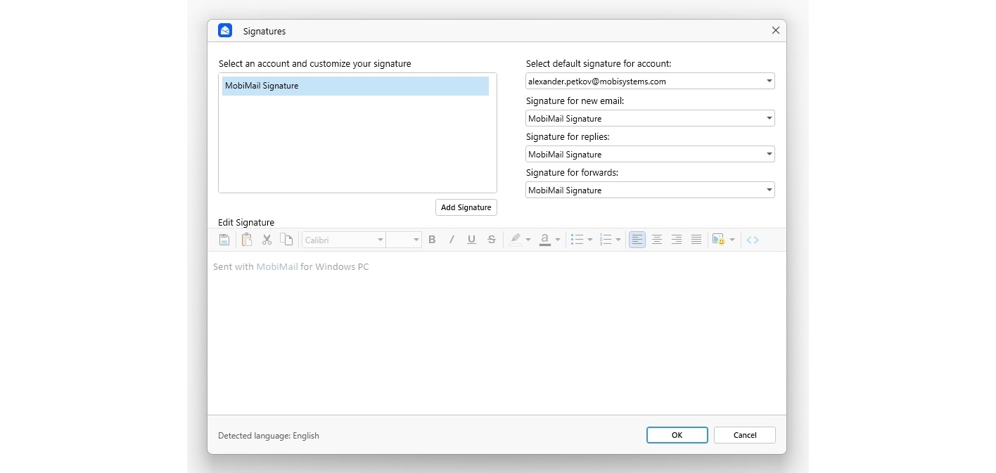The image size is (996, 473).
Task: Click inside the signature text editor
Action: (497, 330)
